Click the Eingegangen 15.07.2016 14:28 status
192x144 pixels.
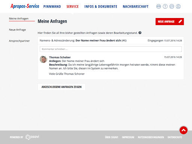pos(165,40)
